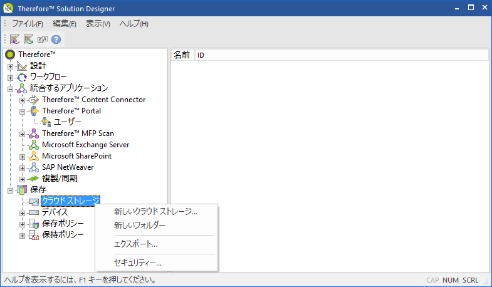The image size is (492, 287).
Task: Open the ファイル(F) menu
Action: coord(28,24)
